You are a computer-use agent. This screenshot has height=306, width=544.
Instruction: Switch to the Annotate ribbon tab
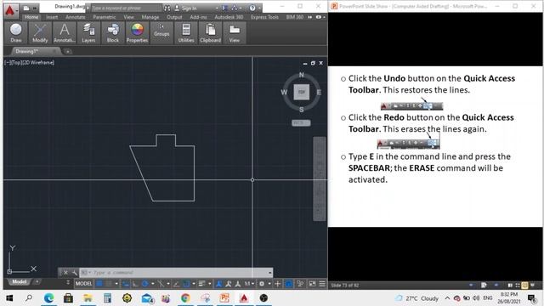(x=76, y=17)
